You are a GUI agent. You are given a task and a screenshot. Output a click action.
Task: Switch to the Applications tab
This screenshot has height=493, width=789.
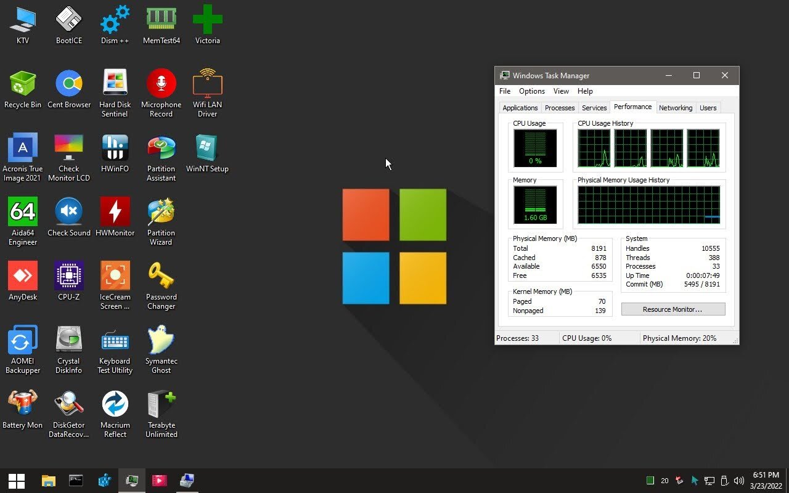(x=520, y=108)
